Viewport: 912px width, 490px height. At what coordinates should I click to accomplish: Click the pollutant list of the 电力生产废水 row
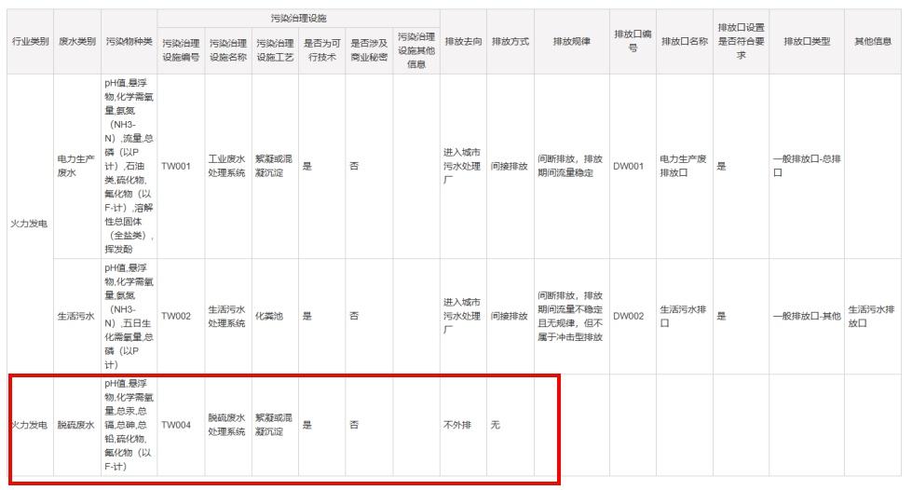pyautogui.click(x=129, y=166)
